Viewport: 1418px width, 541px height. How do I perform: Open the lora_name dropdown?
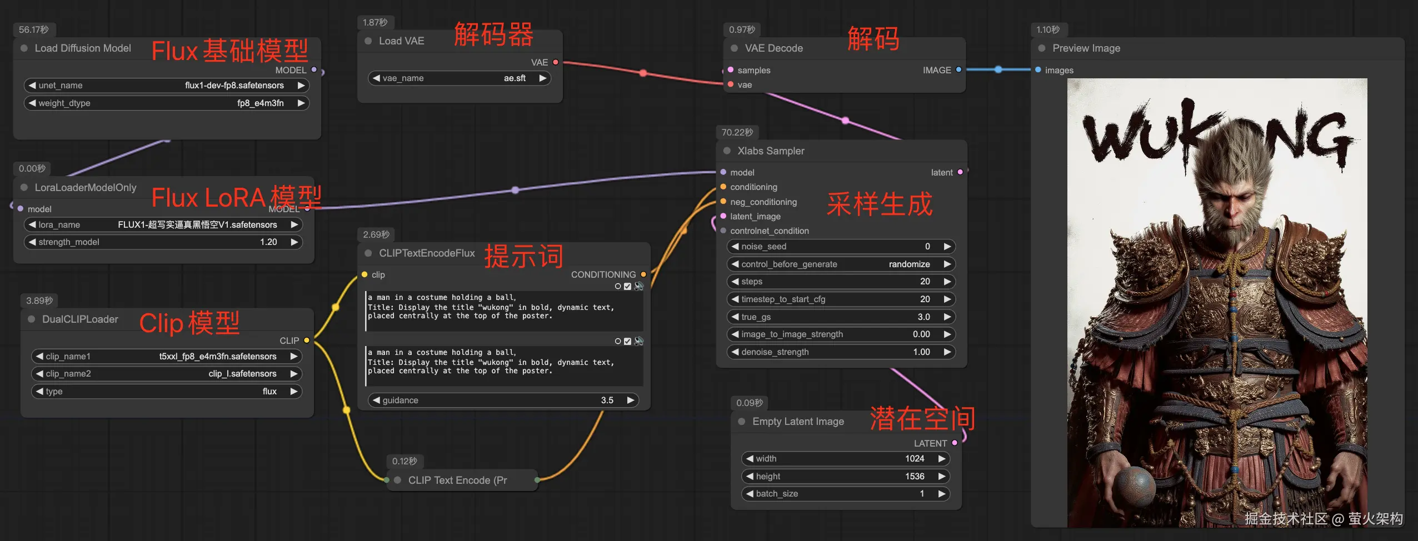point(163,225)
